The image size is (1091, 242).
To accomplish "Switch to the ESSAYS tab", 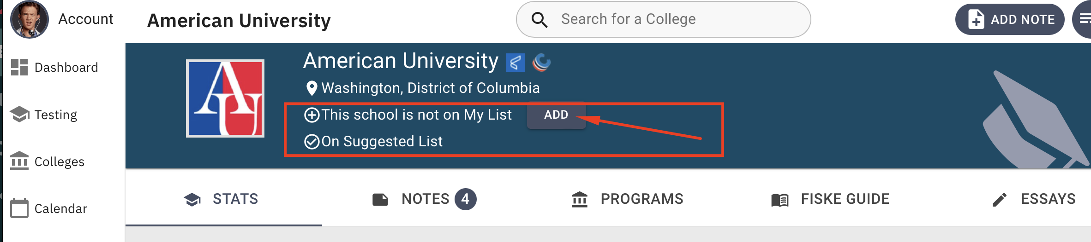I will point(1034,199).
